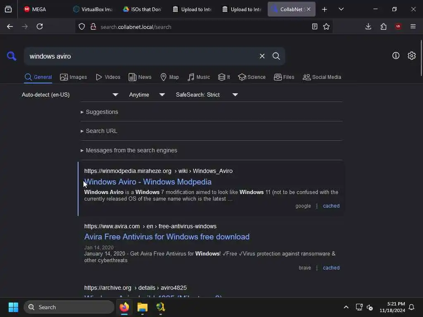Screen dimensions: 423x317
Task: Expand Messages from the search engines
Action: (129, 150)
